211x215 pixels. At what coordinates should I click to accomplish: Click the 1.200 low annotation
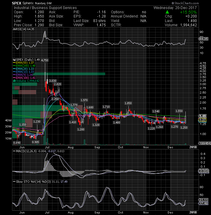click(x=81, y=129)
